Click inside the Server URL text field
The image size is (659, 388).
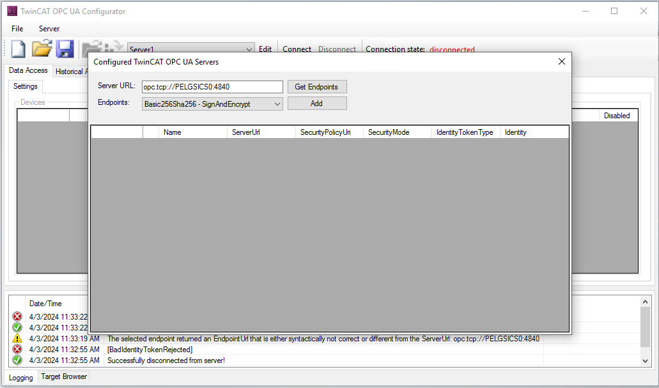coord(212,87)
